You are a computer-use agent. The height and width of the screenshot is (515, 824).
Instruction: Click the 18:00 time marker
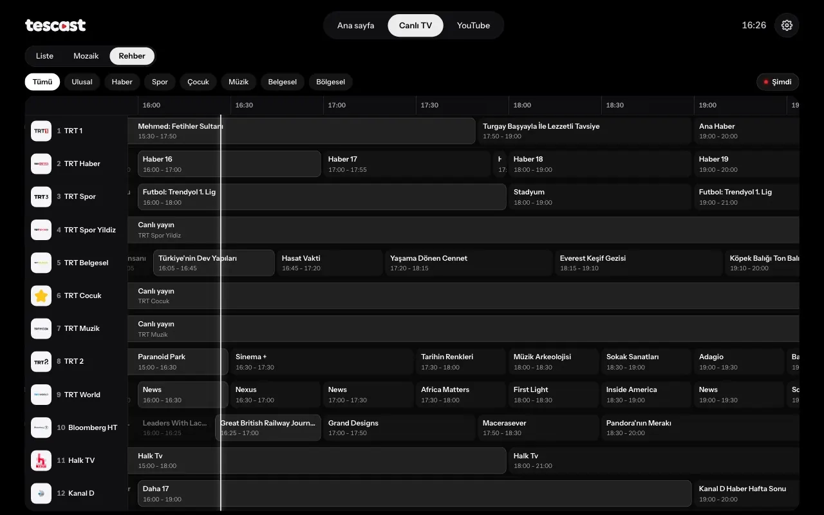pos(522,105)
